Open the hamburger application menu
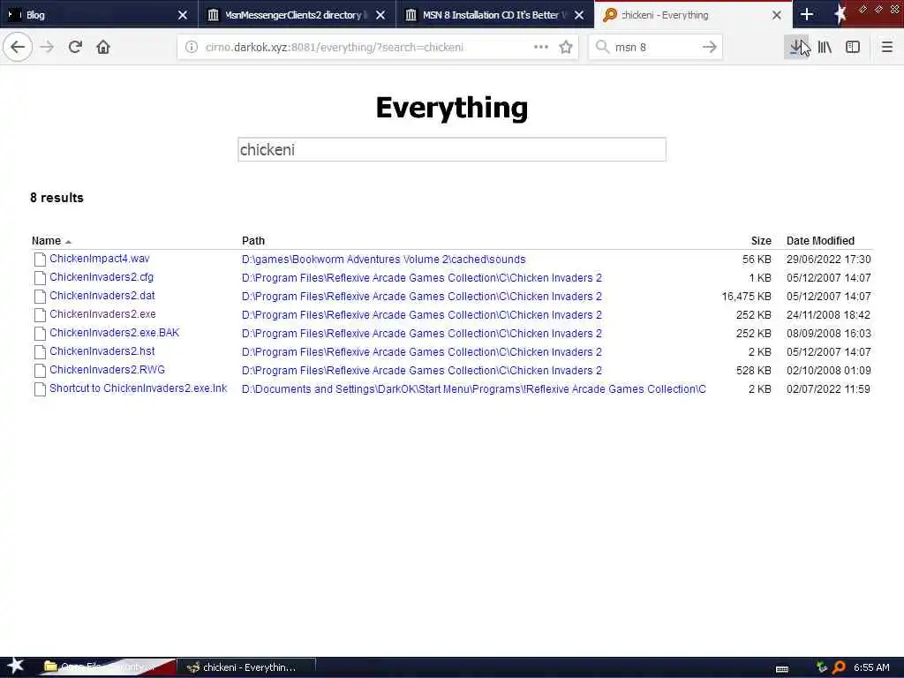This screenshot has height=678, width=904. click(887, 47)
